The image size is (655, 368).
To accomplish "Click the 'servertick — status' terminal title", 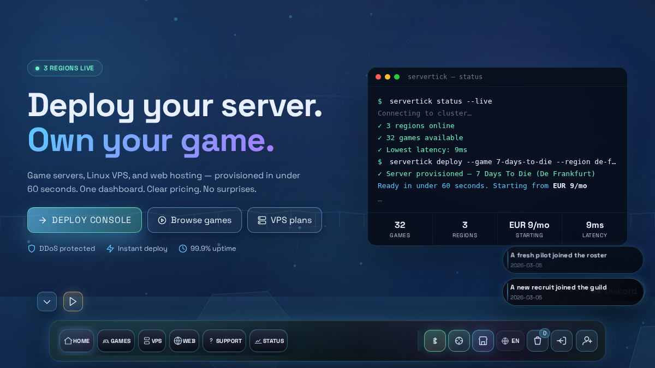I will coord(445,77).
